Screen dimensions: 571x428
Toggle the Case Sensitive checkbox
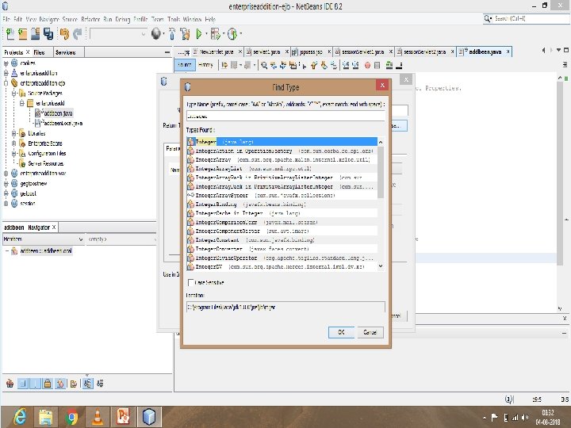pyautogui.click(x=190, y=282)
